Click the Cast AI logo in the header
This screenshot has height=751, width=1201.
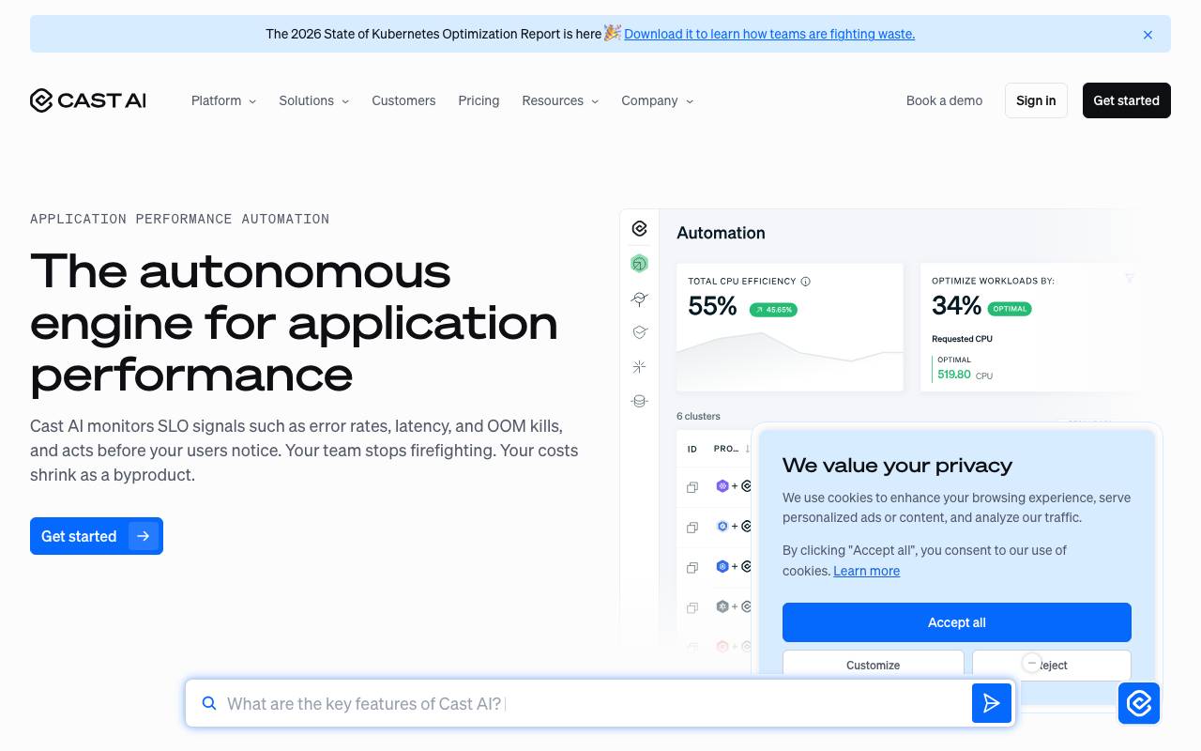click(x=88, y=100)
